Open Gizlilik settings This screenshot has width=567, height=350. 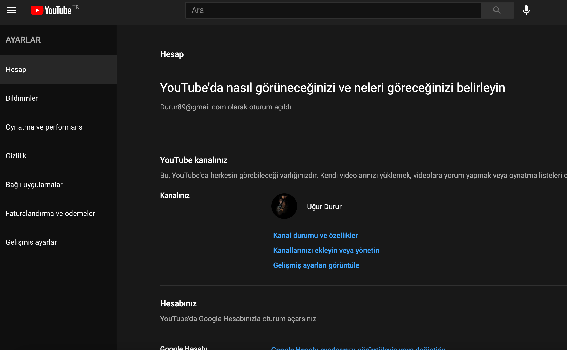click(16, 156)
